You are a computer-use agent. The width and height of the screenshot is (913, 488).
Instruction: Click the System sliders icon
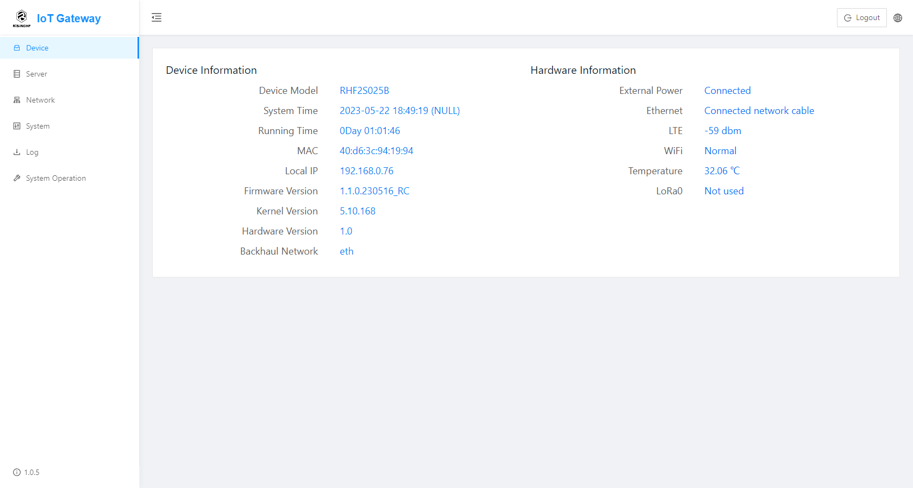point(17,126)
